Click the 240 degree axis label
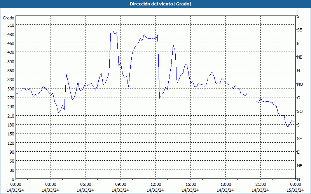Screen dimensions: 311x194 click(x=11, y=107)
